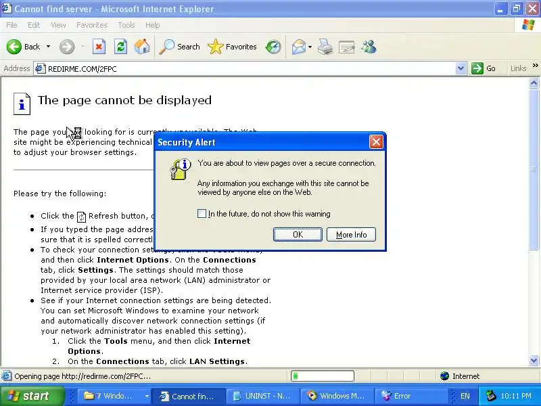Image resolution: width=541 pixels, height=406 pixels.
Task: Click the Windows flag logo icon
Action: [x=528, y=25]
